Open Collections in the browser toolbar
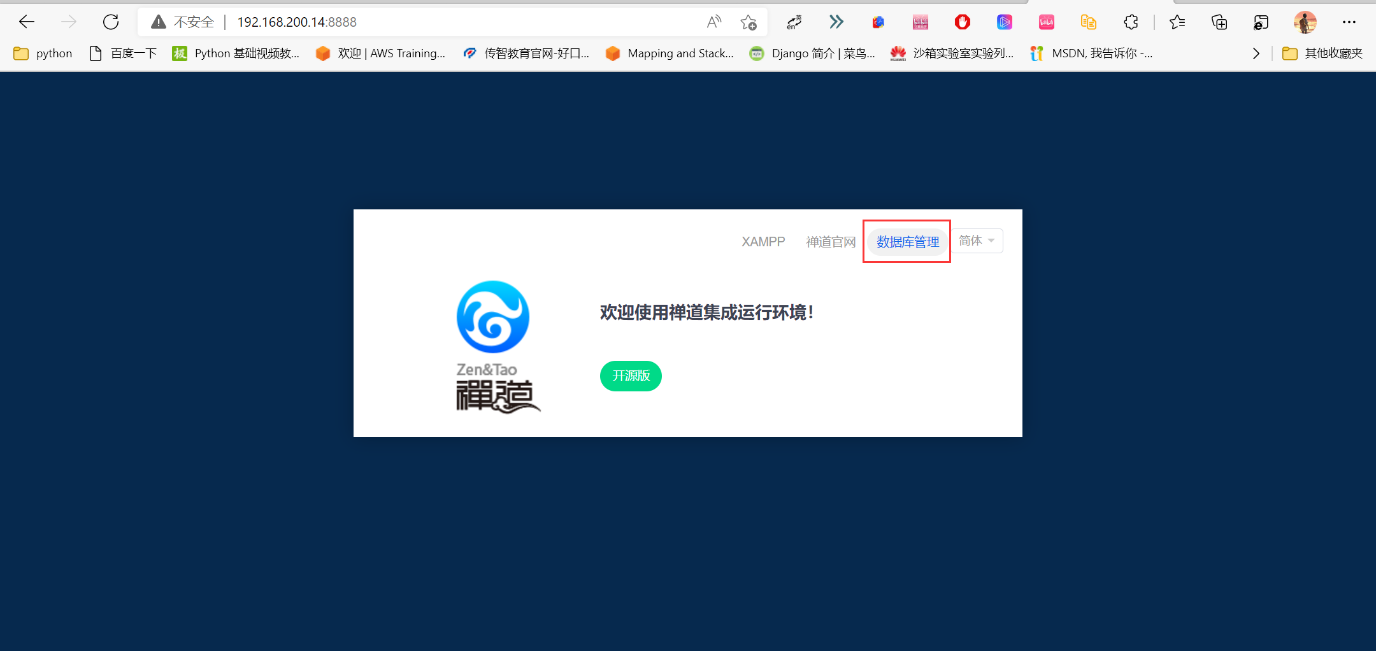This screenshot has width=1376, height=651. click(x=1219, y=22)
